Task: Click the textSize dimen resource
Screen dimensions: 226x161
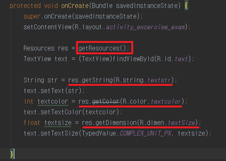Action: coord(181,123)
